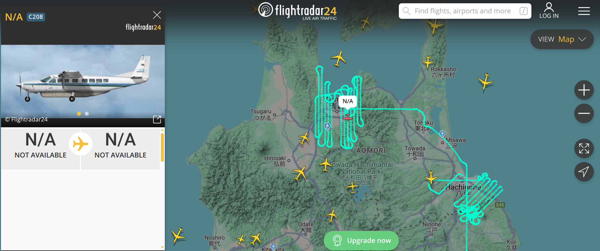This screenshot has width=600, height=251.
Task: Click the flight panel orange scrollbar
Action: pos(162,147)
